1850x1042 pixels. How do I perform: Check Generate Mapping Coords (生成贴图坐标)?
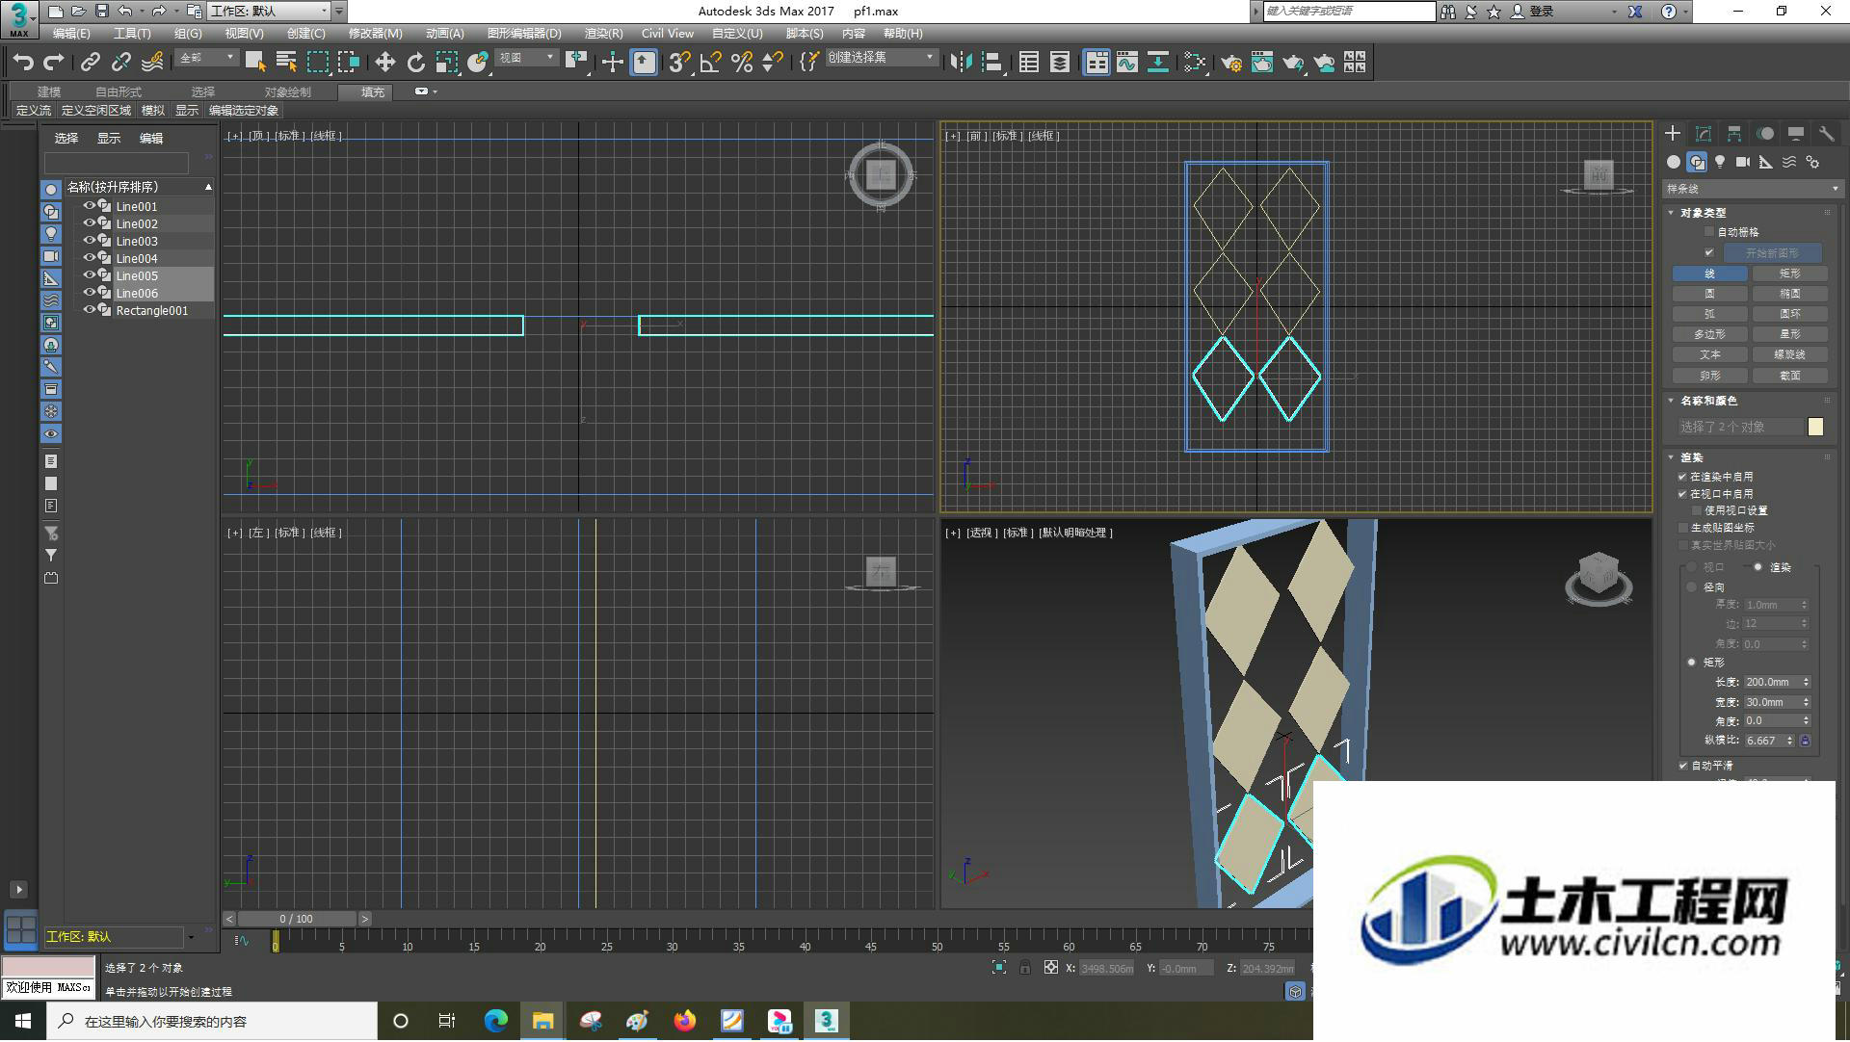pos(1683,528)
